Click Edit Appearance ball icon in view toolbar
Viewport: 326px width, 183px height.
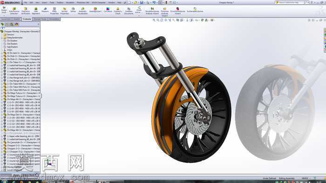tap(202, 20)
